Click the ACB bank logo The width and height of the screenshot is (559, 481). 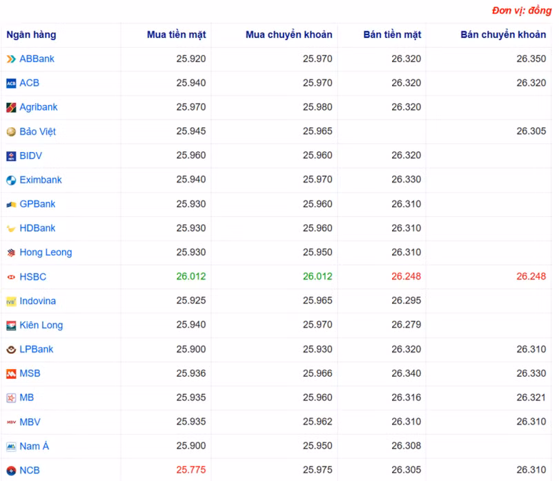pyautogui.click(x=10, y=83)
